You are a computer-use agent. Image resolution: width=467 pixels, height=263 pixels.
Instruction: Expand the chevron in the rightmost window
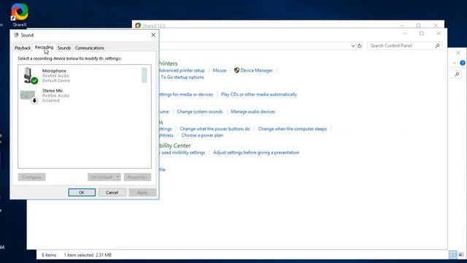(454, 63)
